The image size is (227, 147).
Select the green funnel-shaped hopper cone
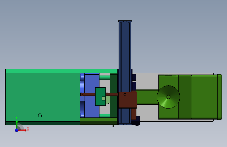tap(168, 97)
